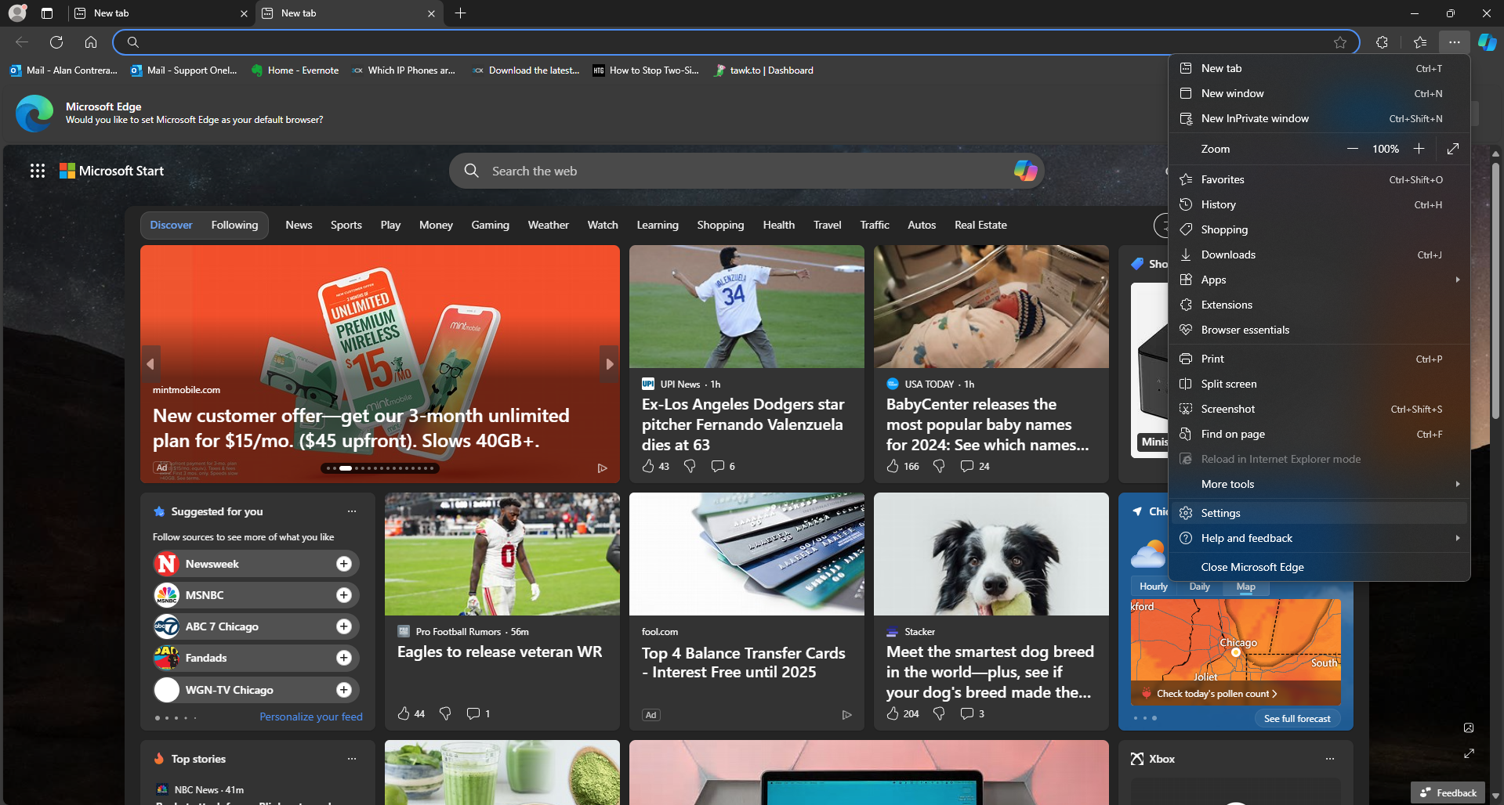Switch weather view to Daily tab
This screenshot has height=805, width=1504.
pyautogui.click(x=1199, y=587)
